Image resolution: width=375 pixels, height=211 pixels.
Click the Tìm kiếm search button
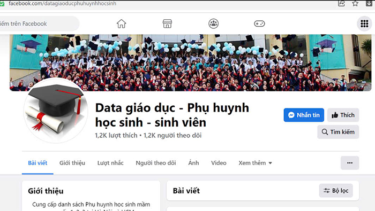coord(338,132)
